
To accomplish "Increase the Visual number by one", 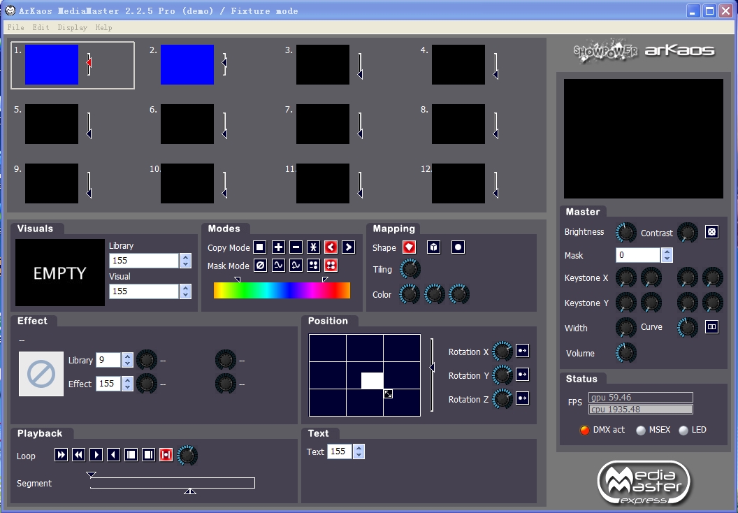I will click(x=185, y=288).
